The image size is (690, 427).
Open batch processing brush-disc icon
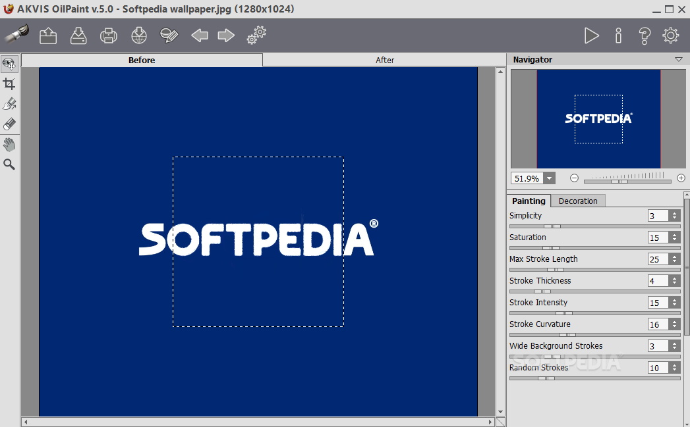tap(169, 36)
